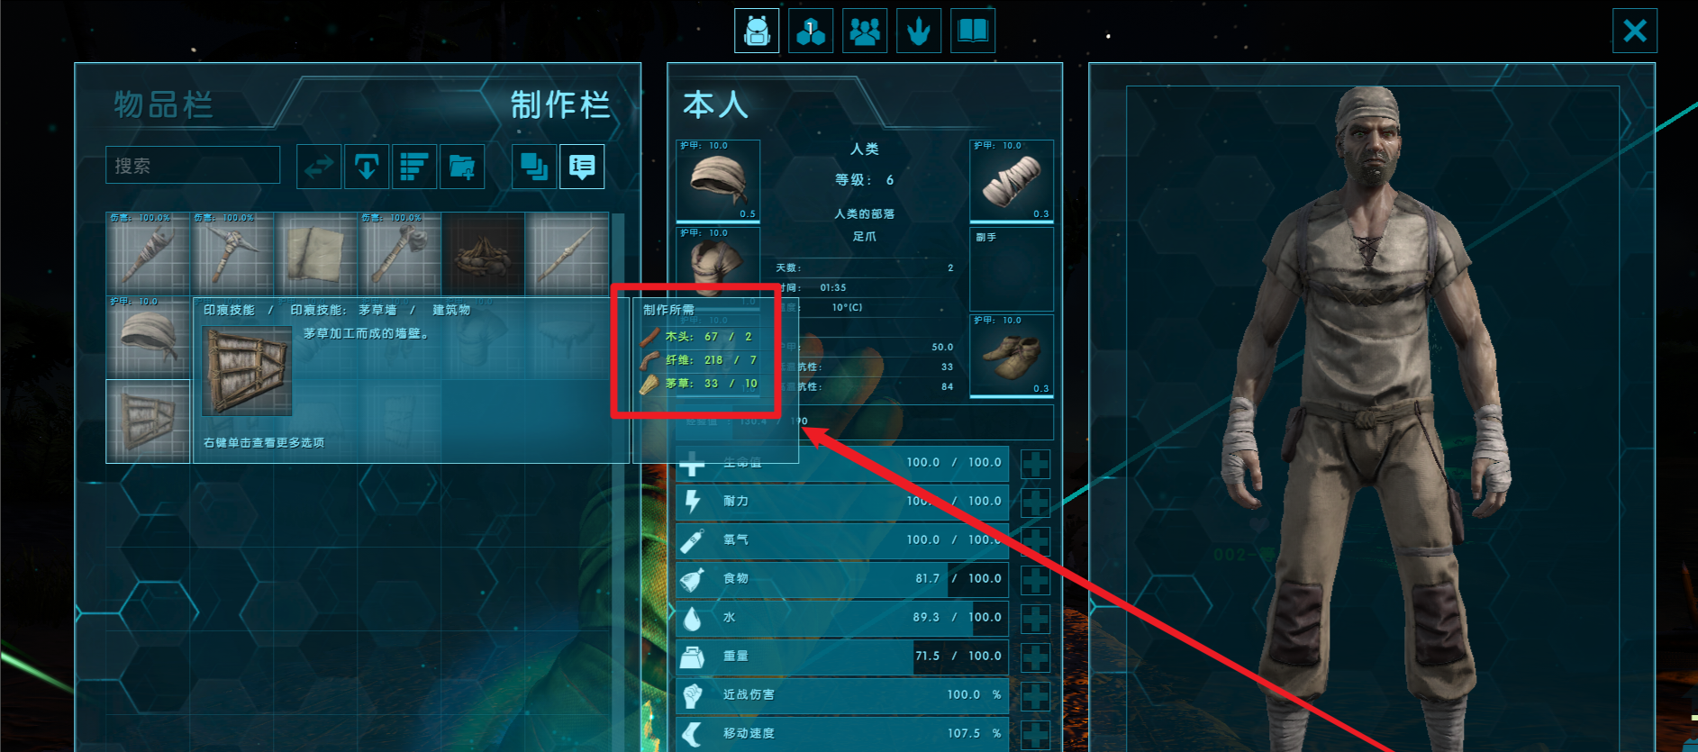Click the transfer all items arrows icon
This screenshot has width=1698, height=752.
[319, 167]
